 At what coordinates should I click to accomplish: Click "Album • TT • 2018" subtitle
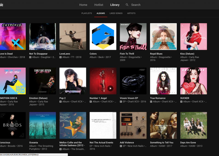tap(72, 57)
